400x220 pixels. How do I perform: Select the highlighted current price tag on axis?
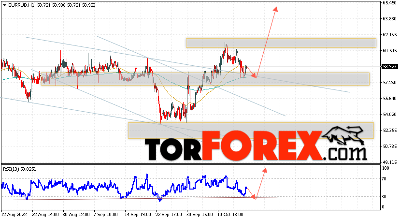point(389,67)
